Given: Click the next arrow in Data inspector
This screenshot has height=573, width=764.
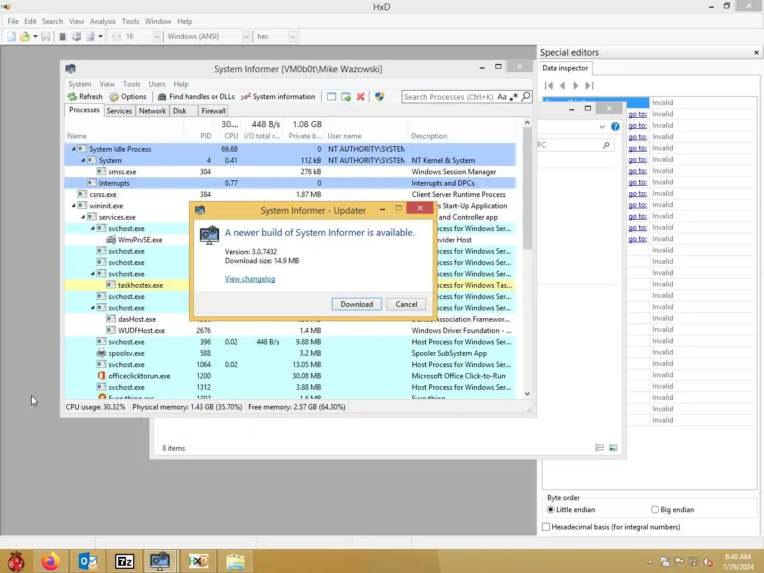Looking at the screenshot, I should point(575,86).
